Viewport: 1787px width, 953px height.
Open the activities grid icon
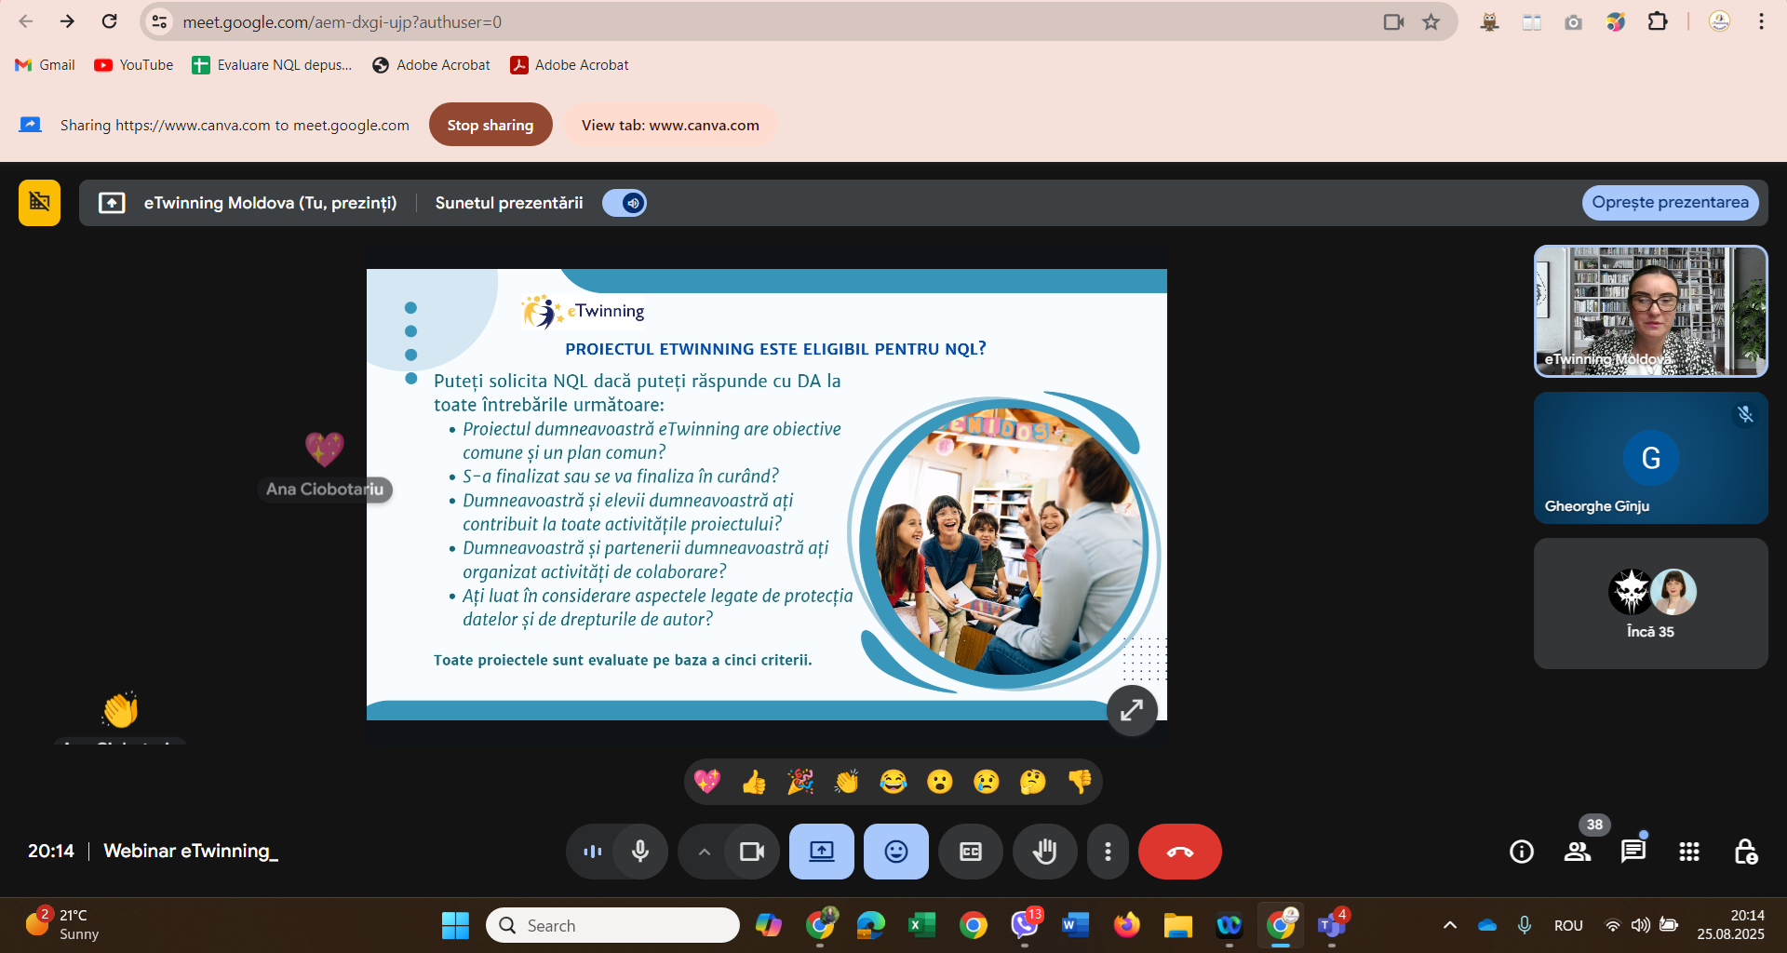[1689, 852]
